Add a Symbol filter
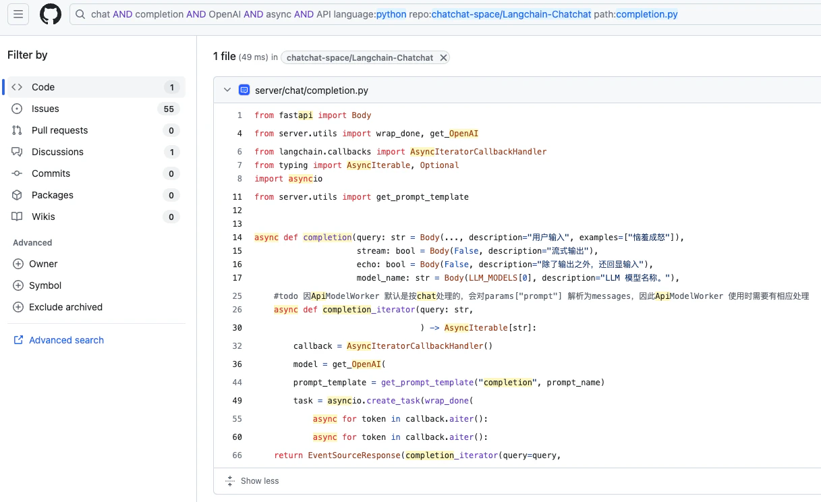 pos(37,285)
